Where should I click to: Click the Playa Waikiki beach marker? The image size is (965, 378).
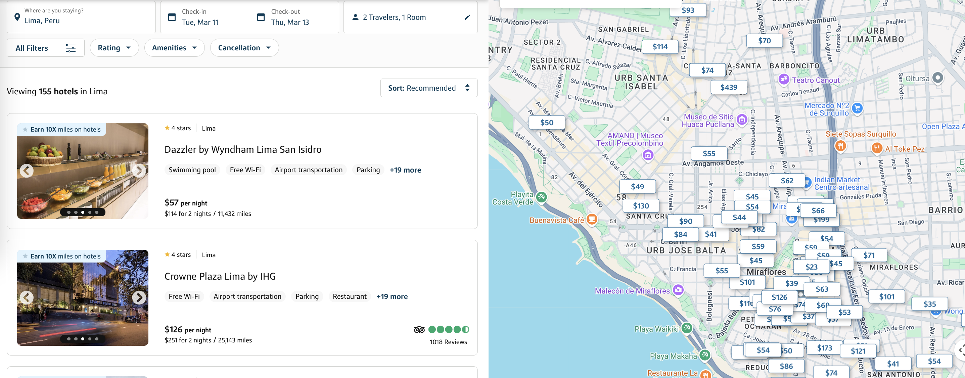[686, 328]
